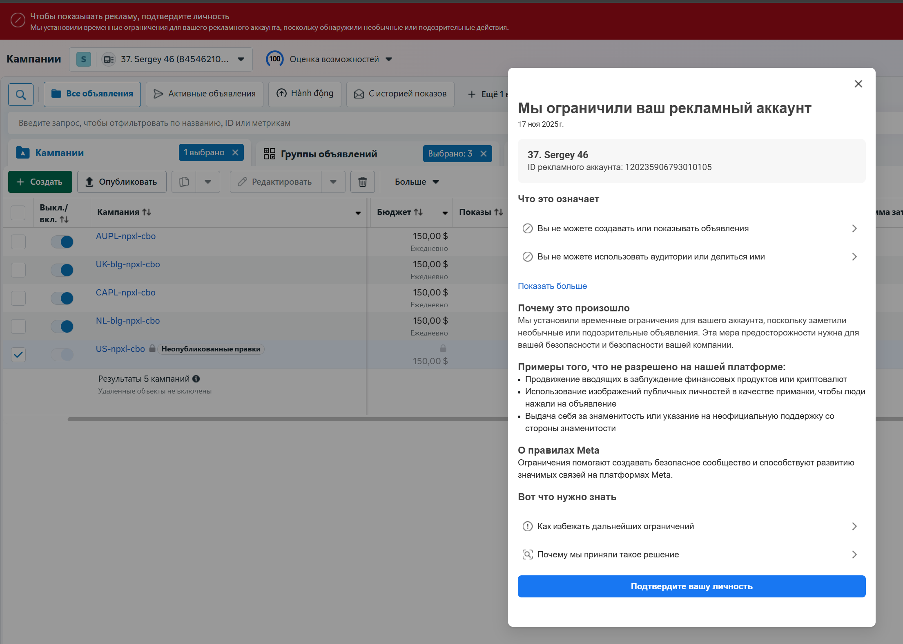The height and width of the screenshot is (644, 903).
Task: Tick the select-all campaigns header checkbox
Action: coord(18,213)
